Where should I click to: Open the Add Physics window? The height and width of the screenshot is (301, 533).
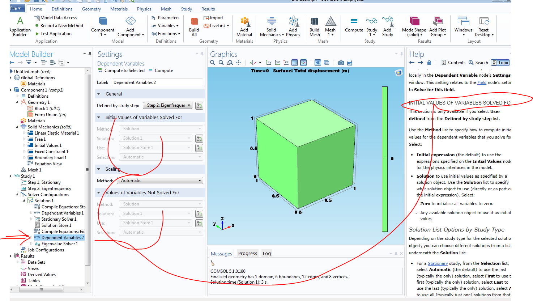293,27
